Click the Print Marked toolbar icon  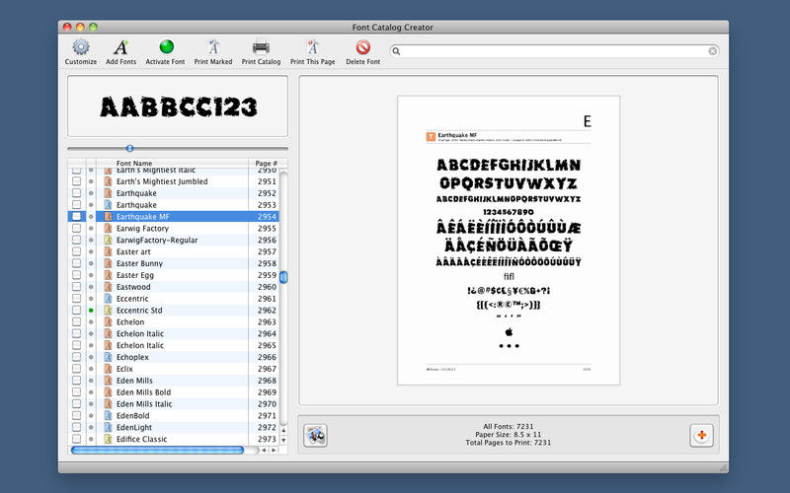click(213, 47)
